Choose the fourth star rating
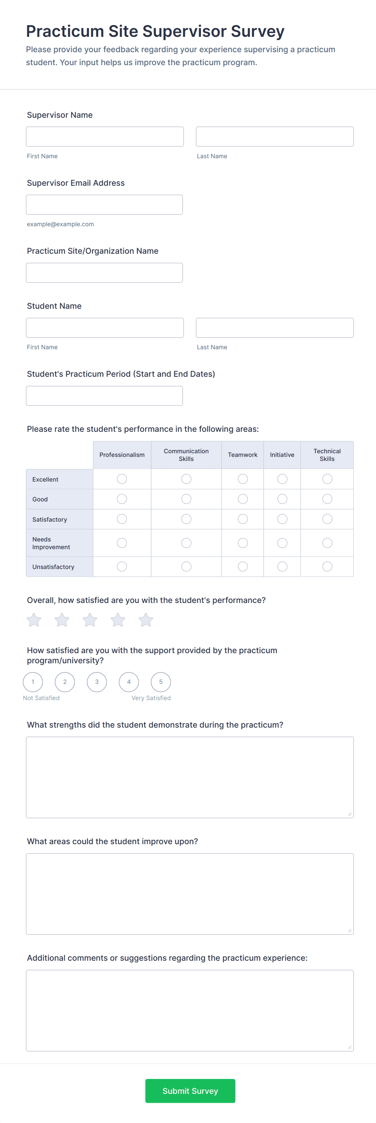 [118, 620]
